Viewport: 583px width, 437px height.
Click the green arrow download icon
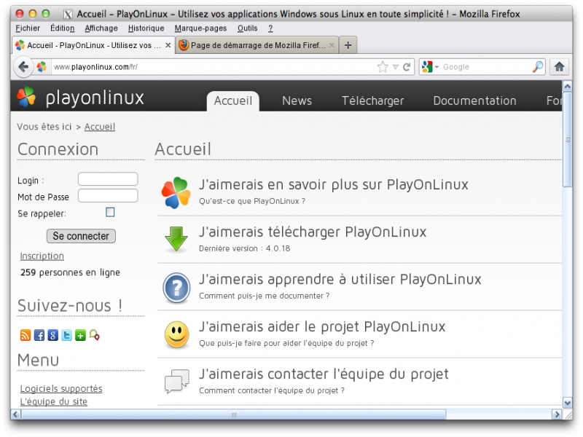pyautogui.click(x=176, y=240)
